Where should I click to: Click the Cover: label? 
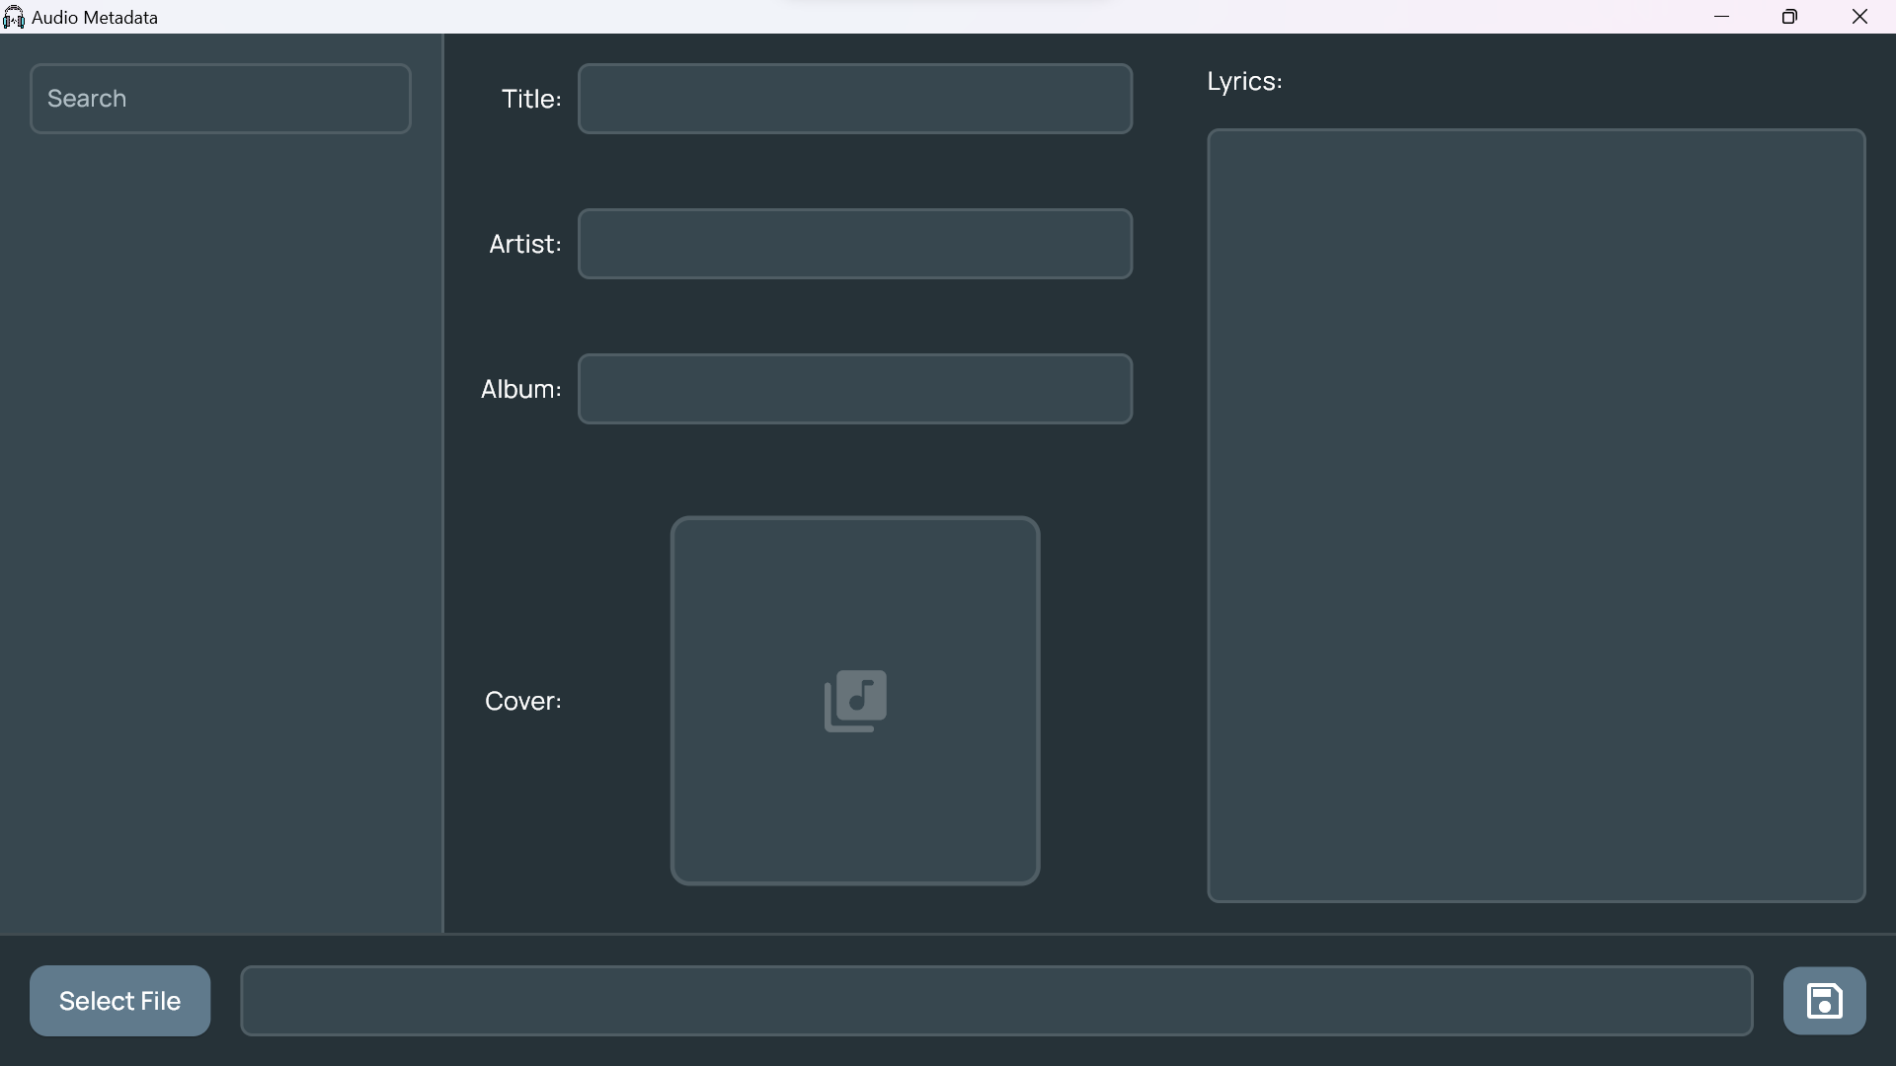pos(522,701)
